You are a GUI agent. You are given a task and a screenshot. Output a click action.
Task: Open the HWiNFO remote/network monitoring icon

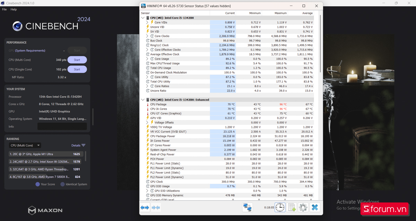(247, 207)
